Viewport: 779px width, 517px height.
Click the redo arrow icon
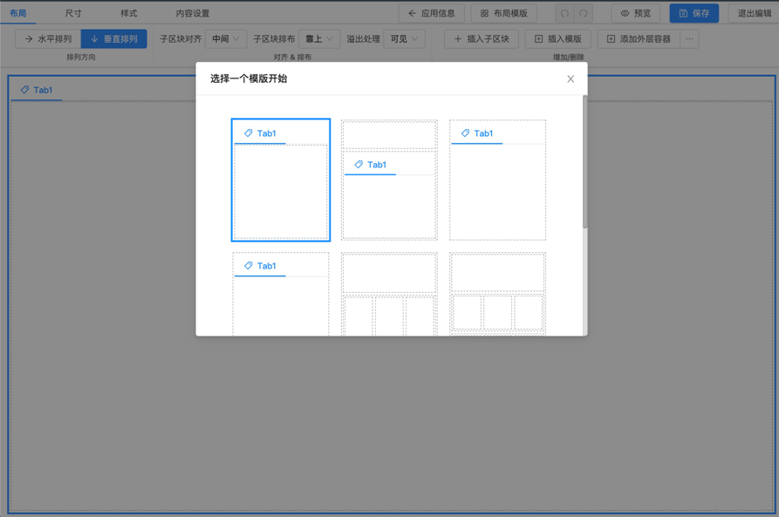click(584, 13)
